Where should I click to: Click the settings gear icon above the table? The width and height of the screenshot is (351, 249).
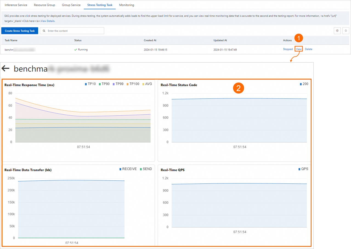(337, 31)
